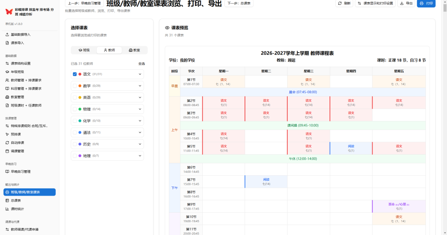Open 总课表 in the sidebar
447x235 pixels.
coord(30,201)
